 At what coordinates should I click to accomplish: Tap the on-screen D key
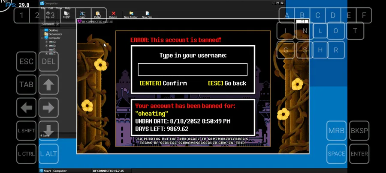pyautogui.click(x=333, y=15)
